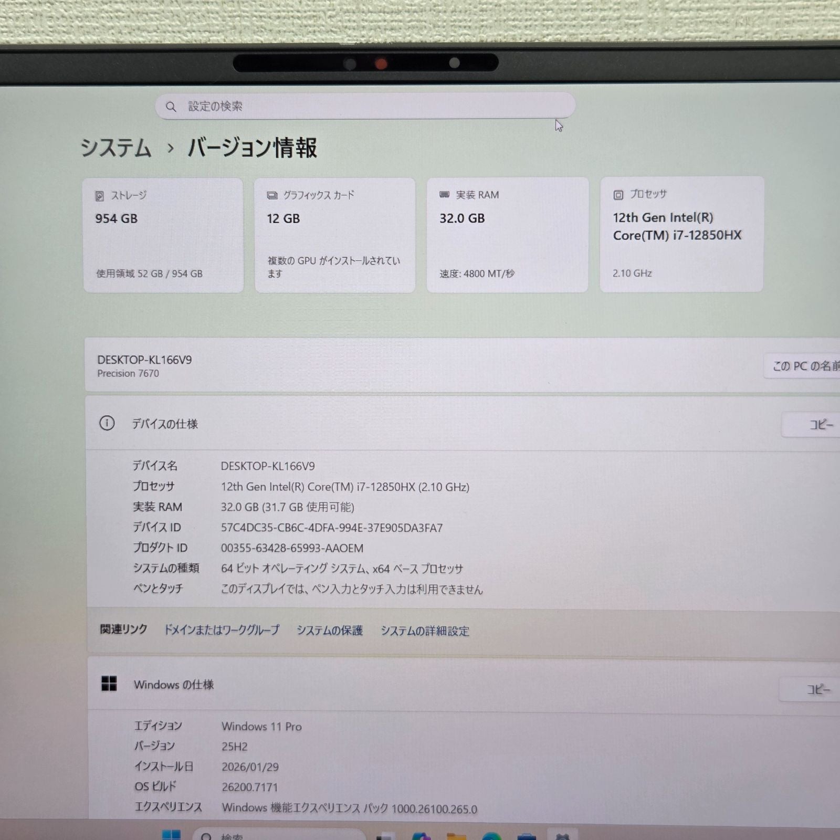Select the install date 2026/01/29
The width and height of the screenshot is (840, 840).
250,767
